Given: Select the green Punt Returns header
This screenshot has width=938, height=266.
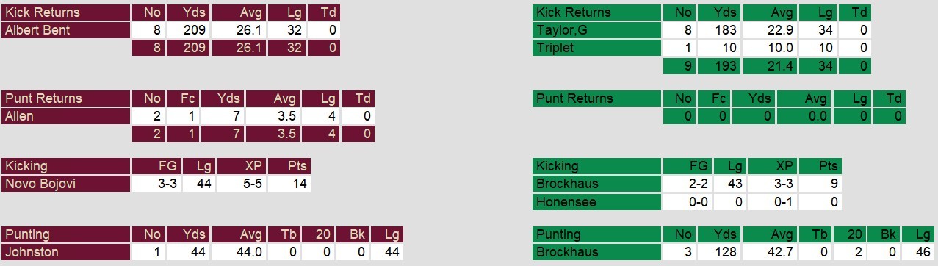Looking at the screenshot, I should pos(597,98).
